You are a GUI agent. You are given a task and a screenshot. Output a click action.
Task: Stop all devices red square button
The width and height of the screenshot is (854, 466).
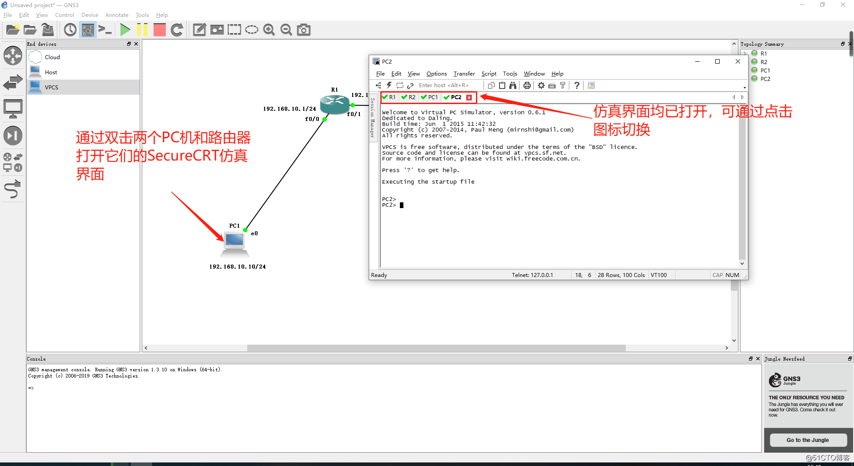click(159, 30)
